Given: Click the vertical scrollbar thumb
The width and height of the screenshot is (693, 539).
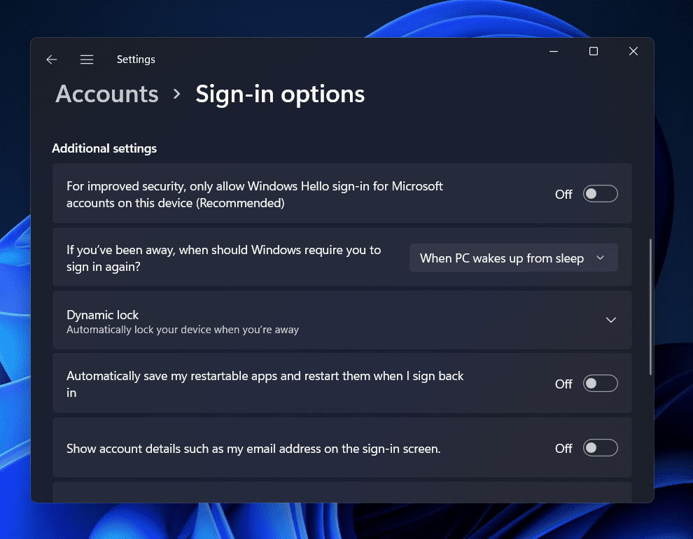Looking at the screenshot, I should (650, 307).
